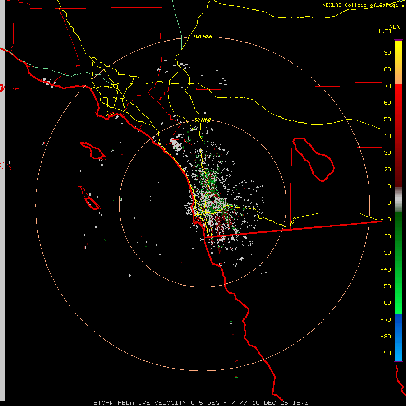Click the -80 value on velocity scale
406x406 pixels.
coord(386,337)
